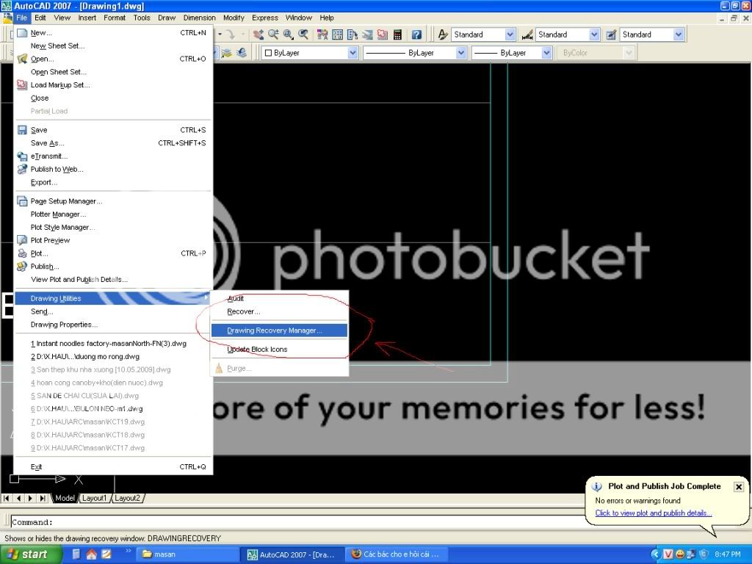Switch to the Model tab
The width and height of the screenshot is (752, 564).
coord(65,499)
